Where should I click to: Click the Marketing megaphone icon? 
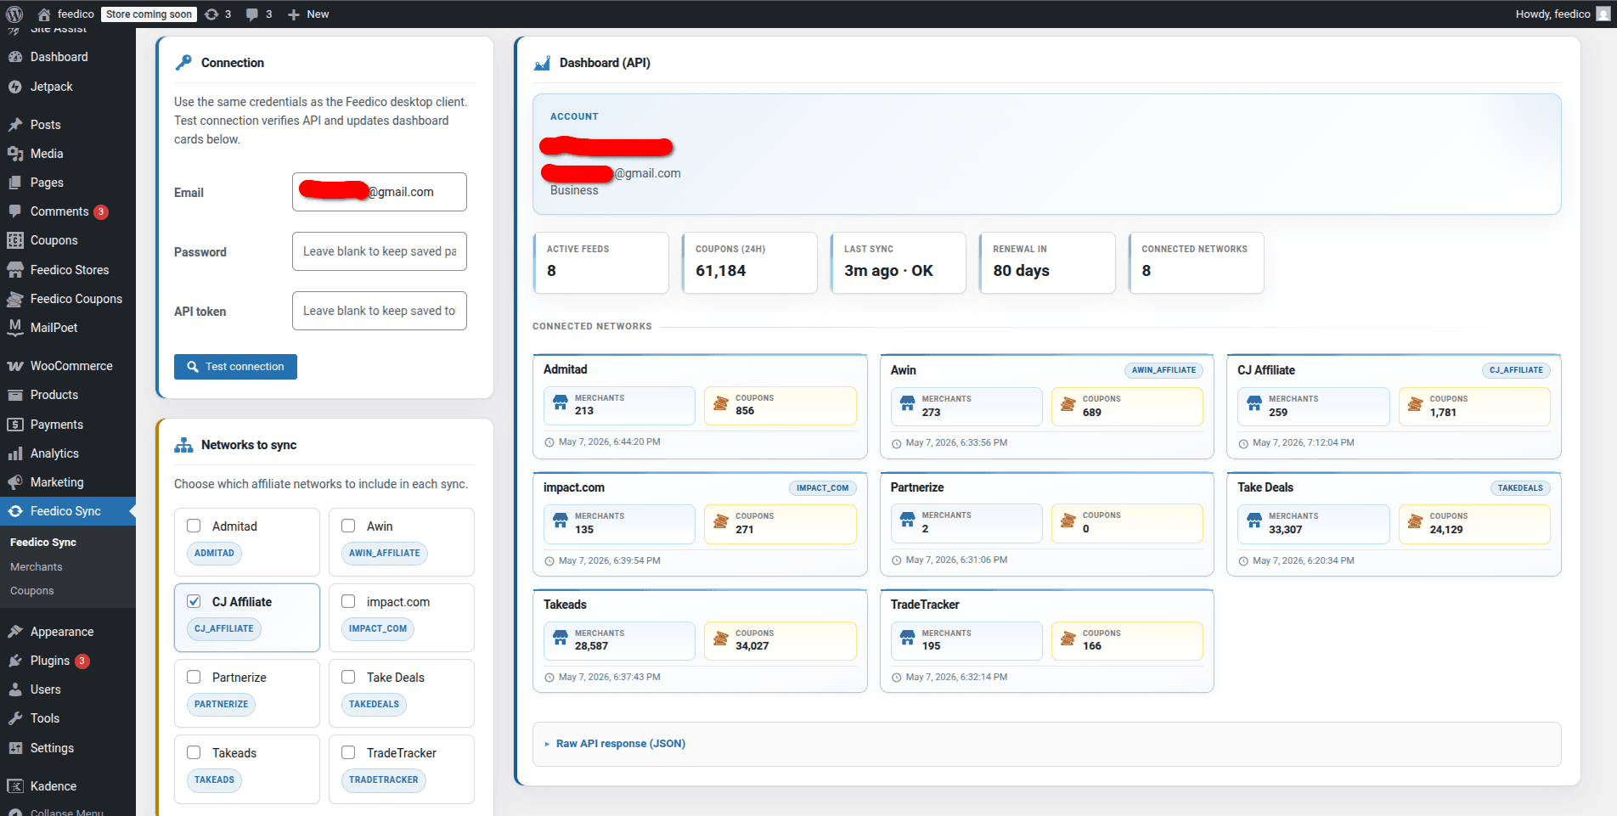15,482
